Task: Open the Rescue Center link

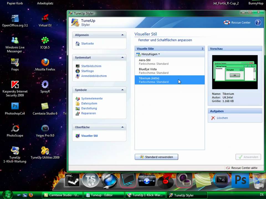Action: (237, 22)
